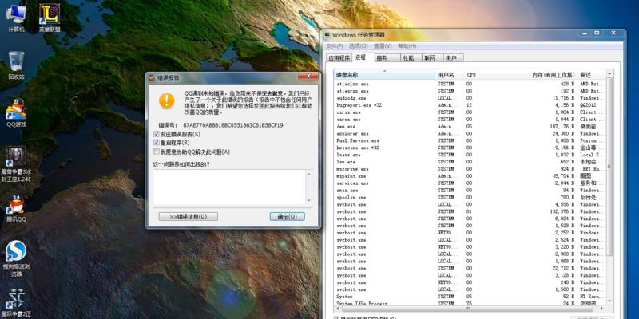
Task: Select the System Idle Process row
Action: [470, 303]
